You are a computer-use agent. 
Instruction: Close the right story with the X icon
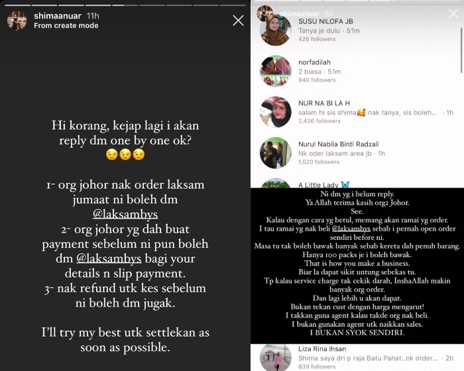(453, 14)
